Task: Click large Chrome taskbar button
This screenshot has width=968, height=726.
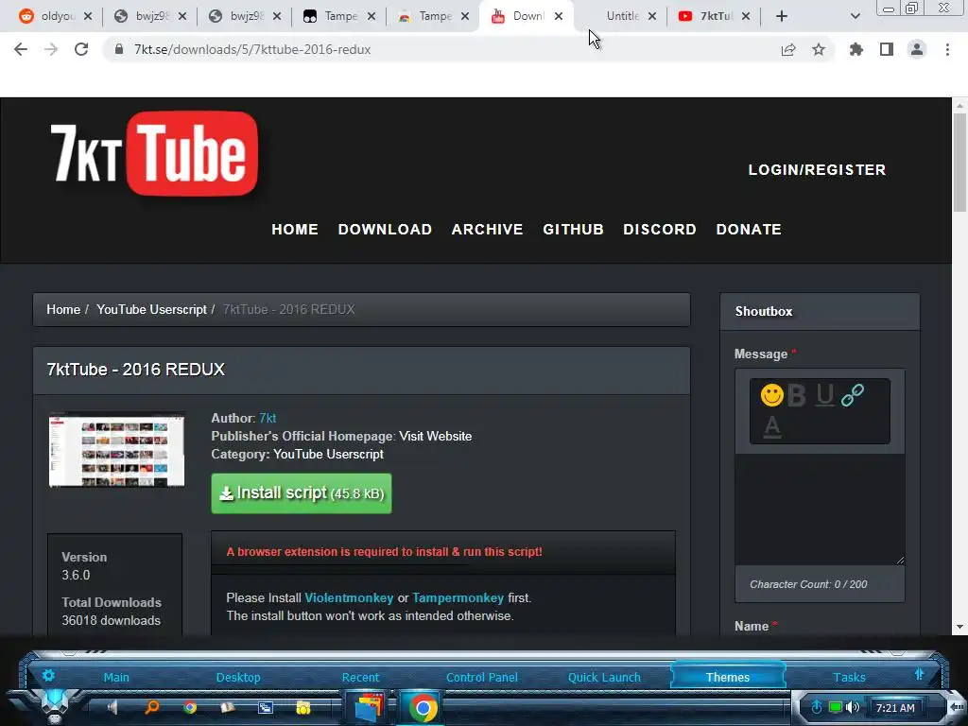Action: pos(423,707)
